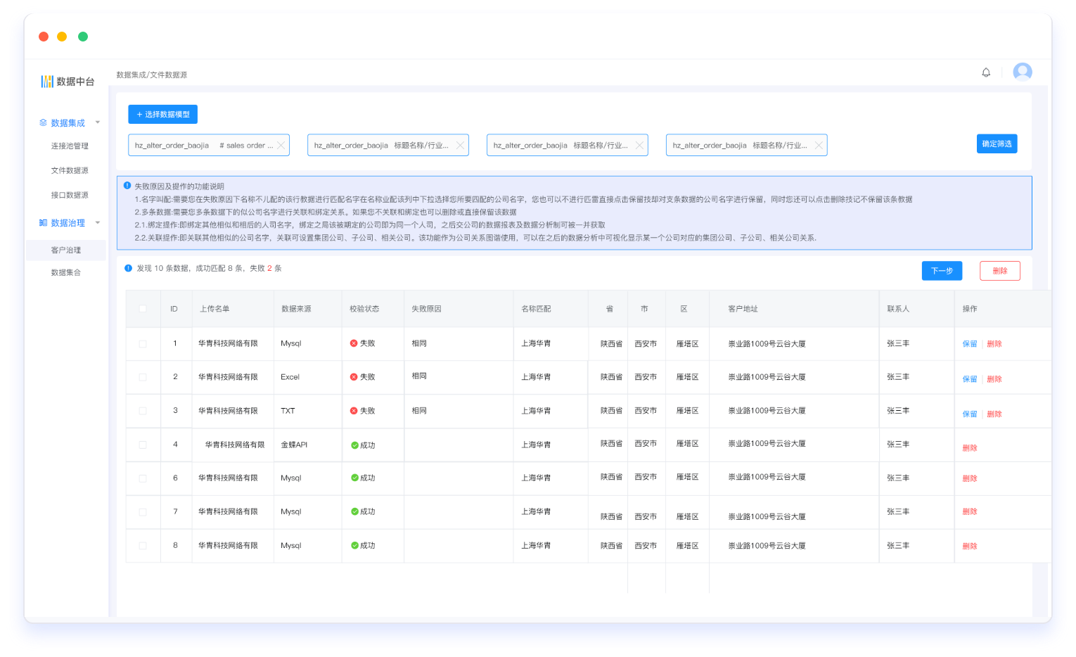Click the Excel data source cell
The width and height of the screenshot is (1076, 657).
290,377
